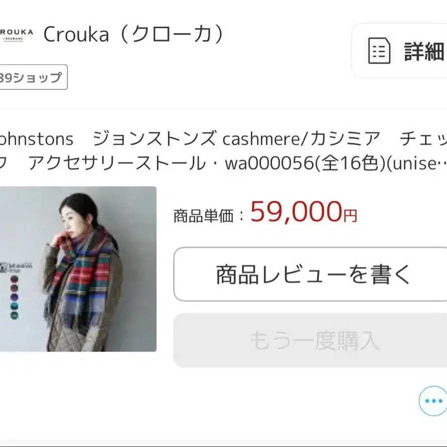Pick the teal color swatch on thumbnail
Image resolution: width=447 pixels, height=447 pixels.
click(14, 307)
